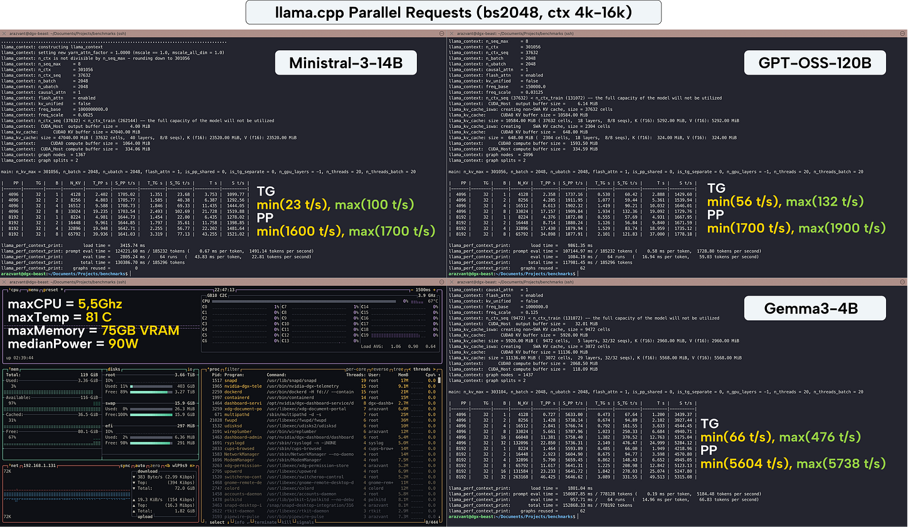Image resolution: width=913 pixels, height=527 pixels.
Task: Click the circle-minus icon on the btop terminal pane
Action: tap(441, 282)
